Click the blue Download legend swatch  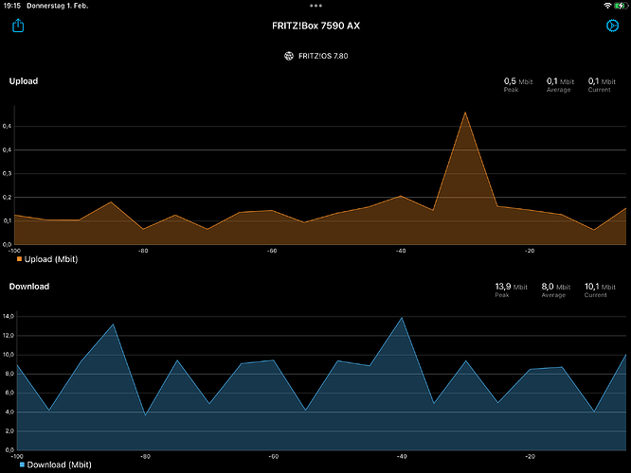point(22,464)
